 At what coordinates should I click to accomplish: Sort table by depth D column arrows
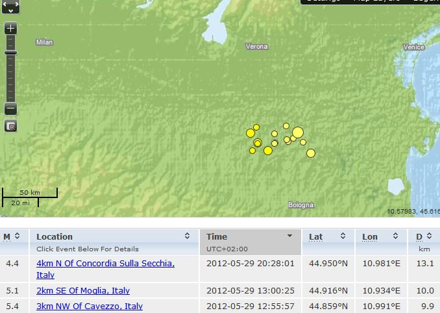pyautogui.click(x=430, y=236)
